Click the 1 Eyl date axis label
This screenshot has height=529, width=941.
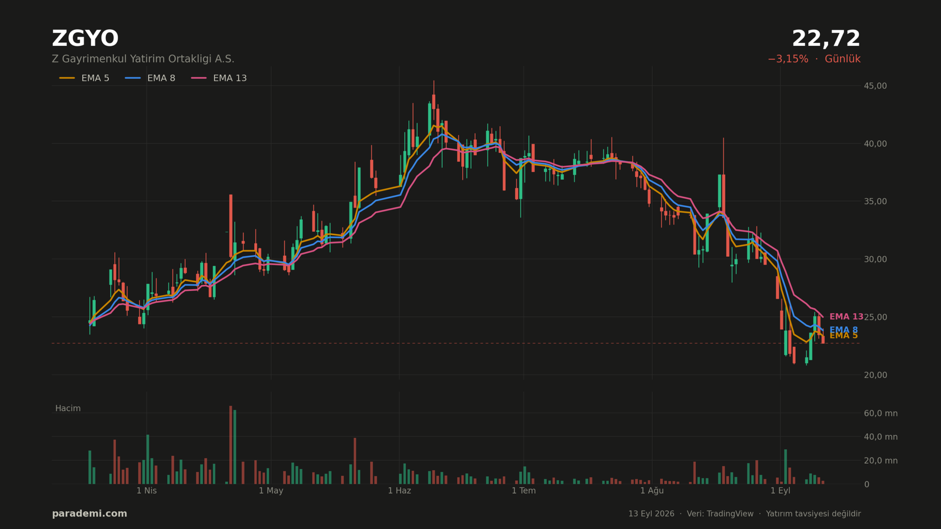click(x=780, y=491)
